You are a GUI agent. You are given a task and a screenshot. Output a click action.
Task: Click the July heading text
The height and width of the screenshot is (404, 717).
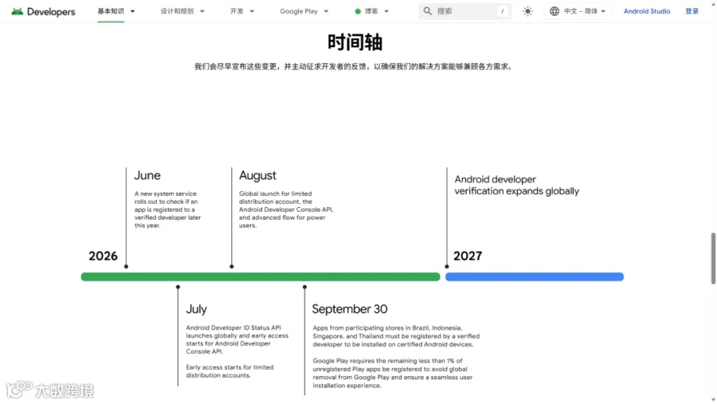(x=197, y=309)
